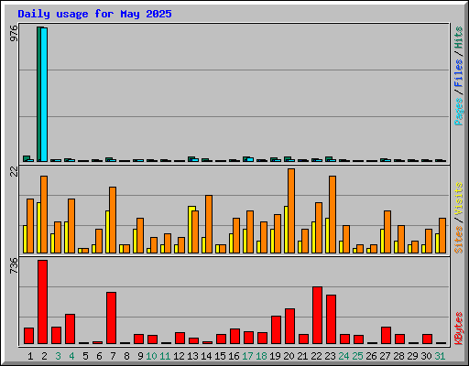Image resolution: width=469 pixels, height=366 pixels.
Task: Select day '16' on the x-axis
Action: point(234,356)
